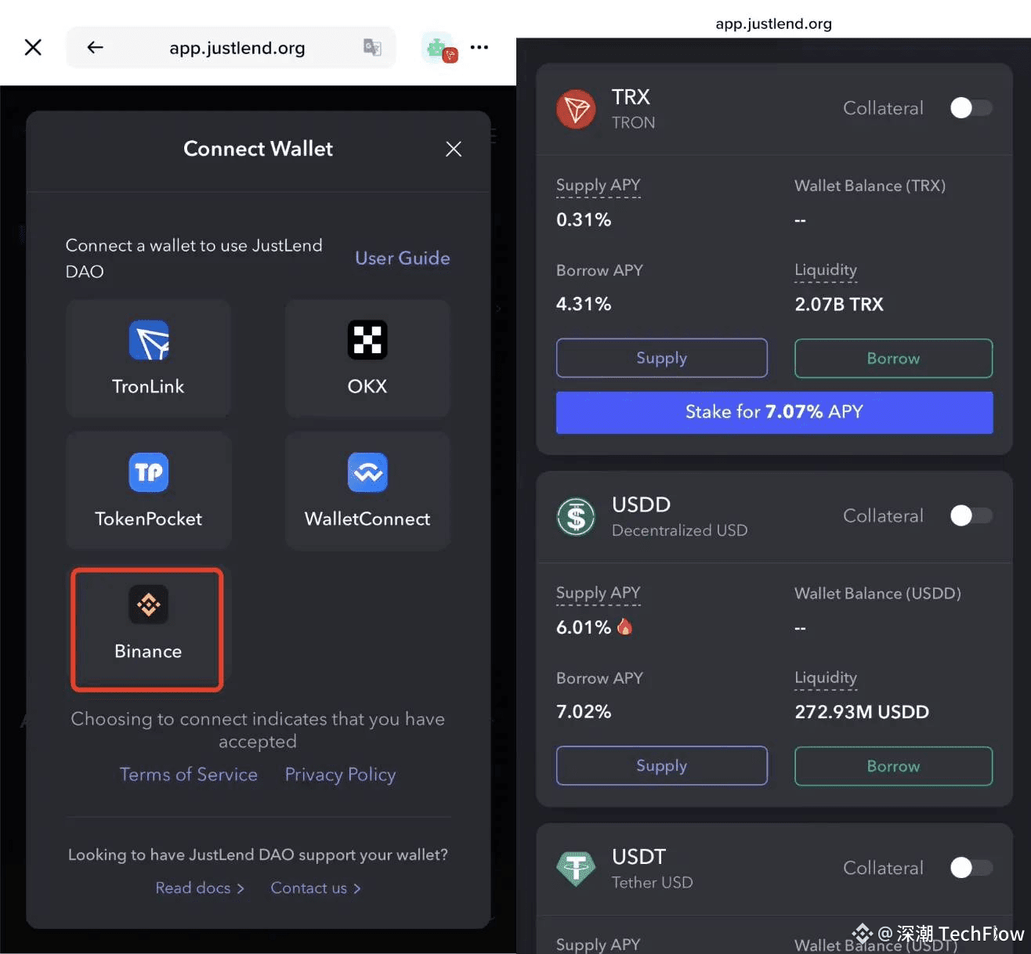Viewport: 1031px width, 954px height.
Task: Click the 0.31% supply APY value
Action: click(x=584, y=220)
